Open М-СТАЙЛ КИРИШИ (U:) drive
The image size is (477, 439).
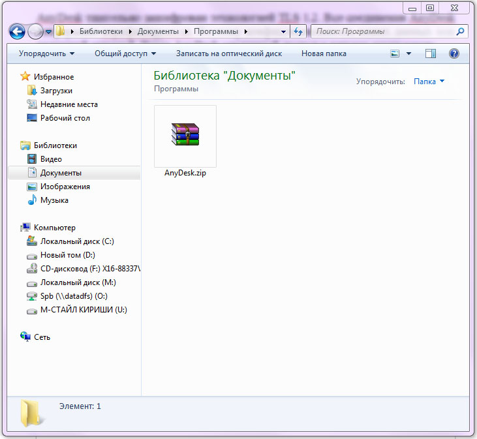(x=84, y=309)
